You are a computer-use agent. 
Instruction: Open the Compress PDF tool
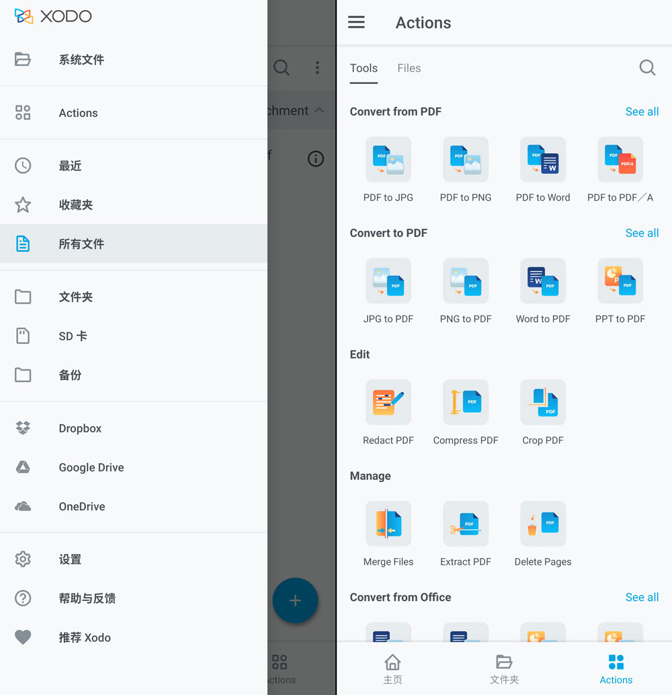click(x=465, y=413)
